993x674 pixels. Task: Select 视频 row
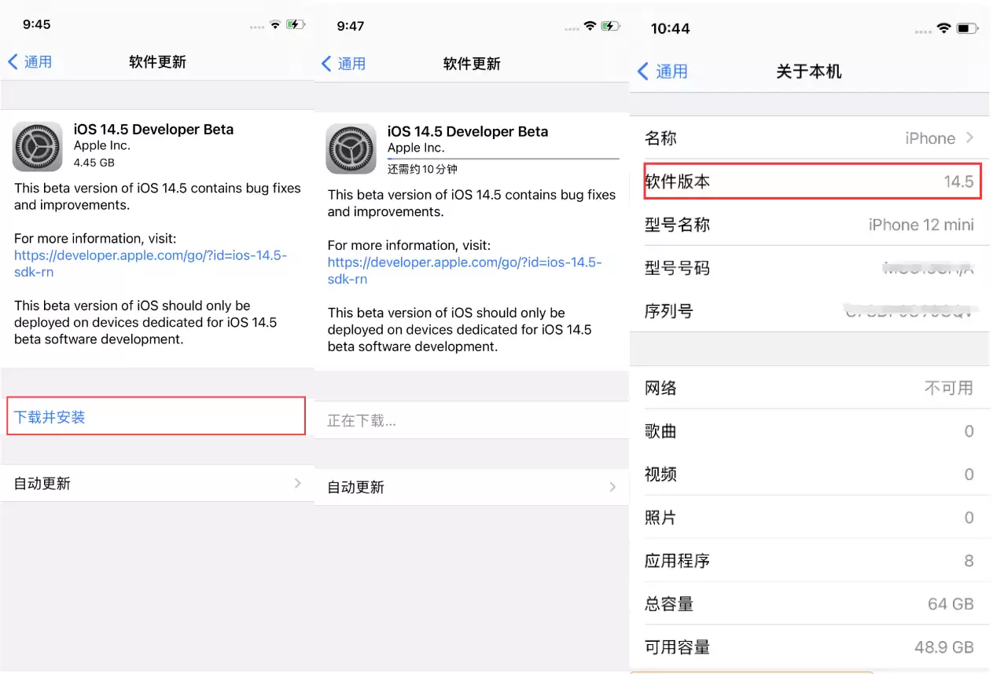tap(811, 474)
